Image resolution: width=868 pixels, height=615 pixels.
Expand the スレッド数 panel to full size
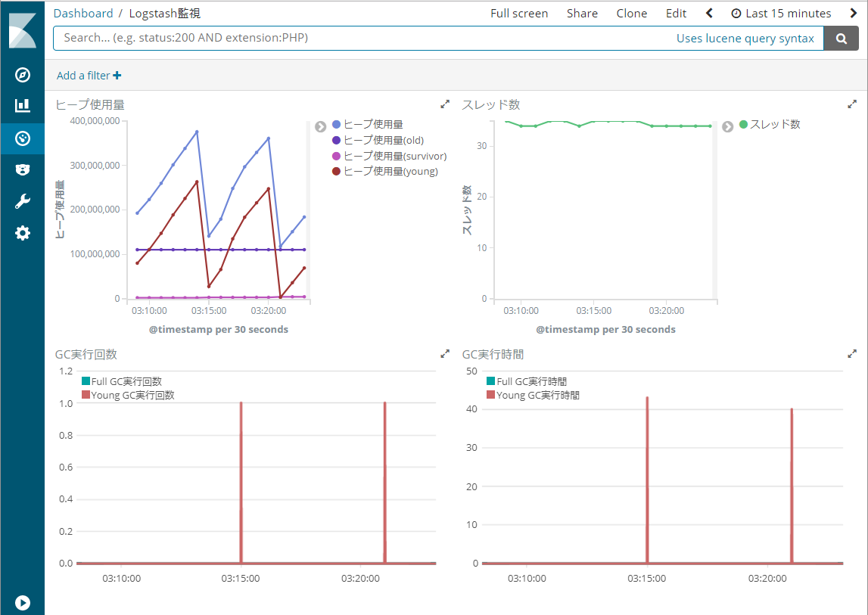pyautogui.click(x=852, y=104)
